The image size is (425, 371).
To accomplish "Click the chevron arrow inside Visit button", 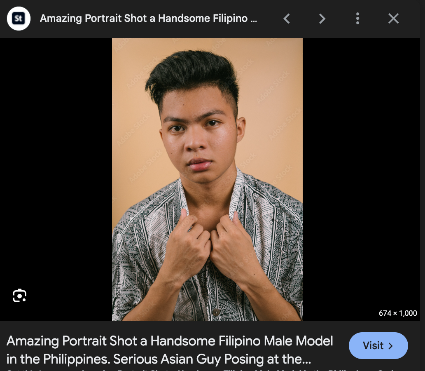I will (x=391, y=345).
